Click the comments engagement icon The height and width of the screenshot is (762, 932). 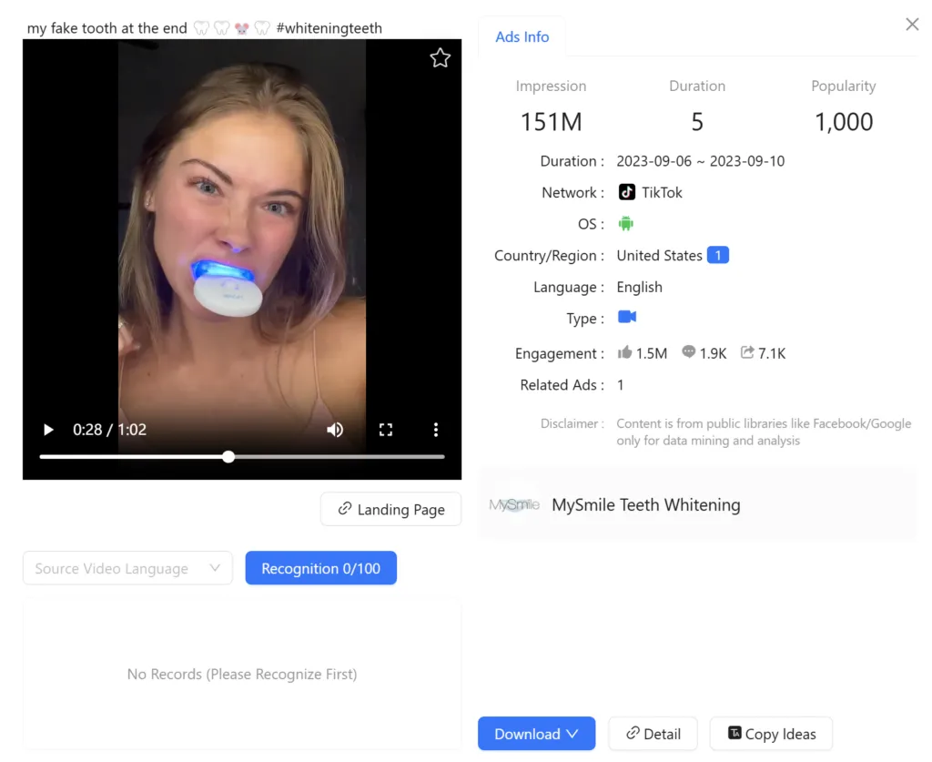pyautogui.click(x=689, y=352)
